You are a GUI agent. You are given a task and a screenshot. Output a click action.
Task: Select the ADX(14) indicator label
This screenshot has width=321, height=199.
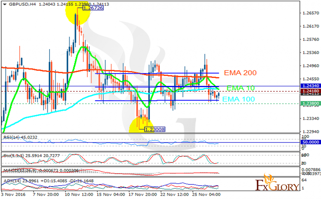click(x=49, y=181)
